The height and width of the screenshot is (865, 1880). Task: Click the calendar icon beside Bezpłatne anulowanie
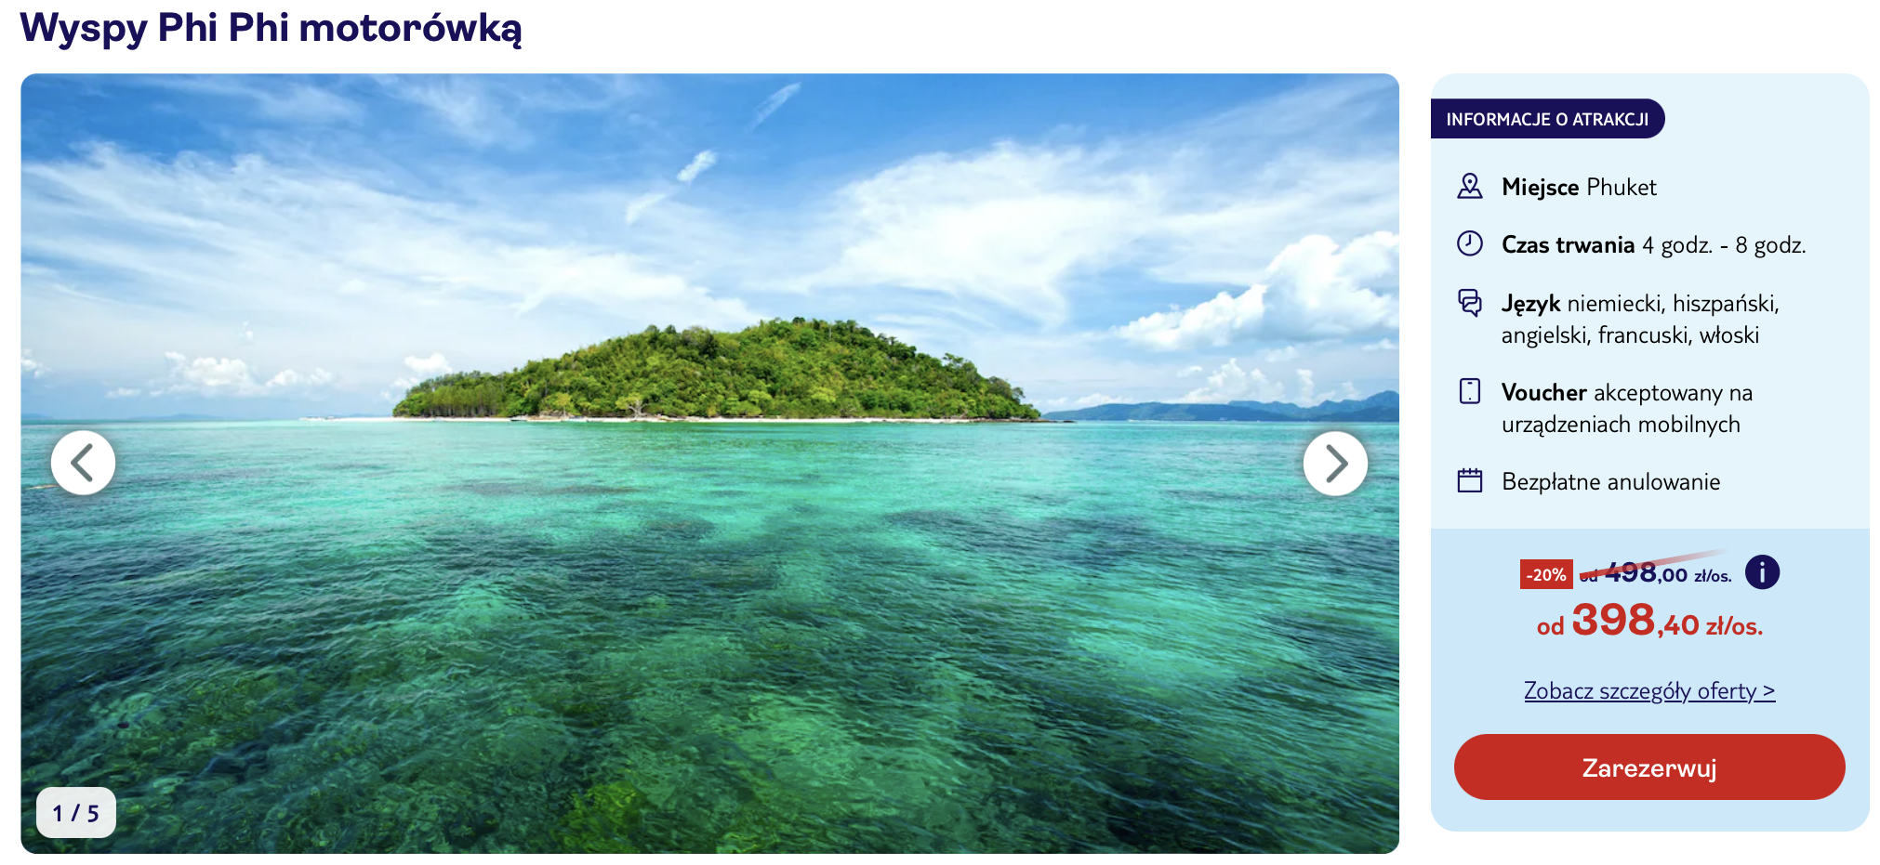[1469, 480]
